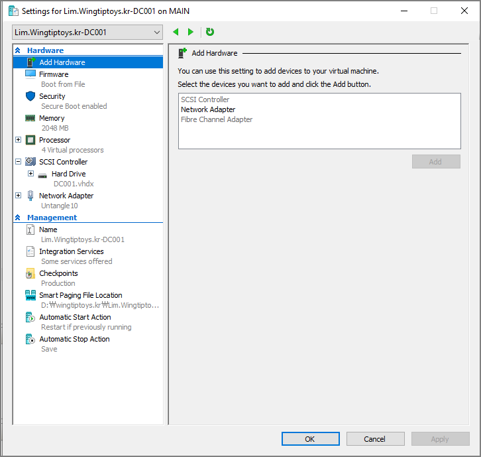Select SCSI Controller in device list
The height and width of the screenshot is (457, 481).
tap(205, 99)
